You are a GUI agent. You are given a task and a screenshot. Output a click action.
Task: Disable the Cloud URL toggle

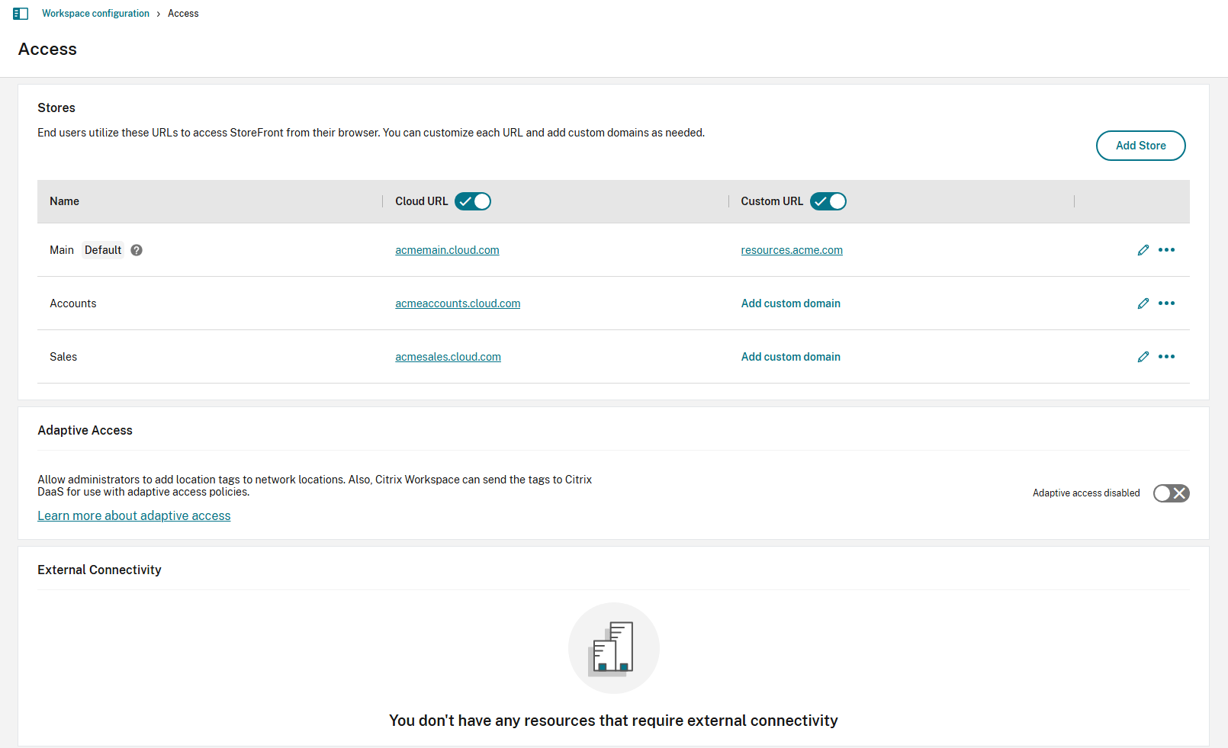(x=473, y=201)
